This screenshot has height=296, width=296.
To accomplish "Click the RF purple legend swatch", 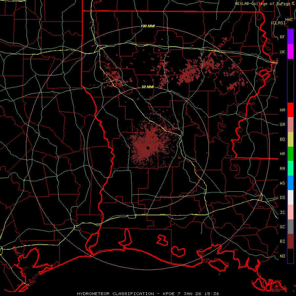I will point(290,37).
